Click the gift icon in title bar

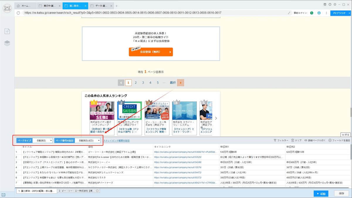[x=325, y=4]
